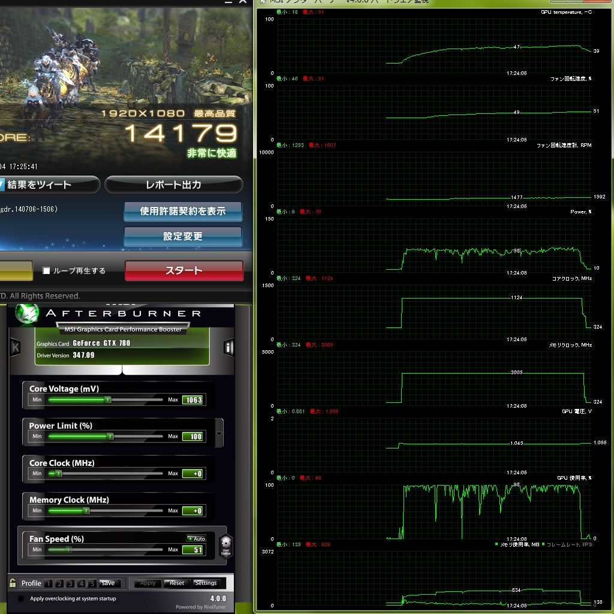Image resolution: width=614 pixels, height=614 pixels.
Task: Click the Core Voltage value field 1063
Action: click(x=192, y=400)
